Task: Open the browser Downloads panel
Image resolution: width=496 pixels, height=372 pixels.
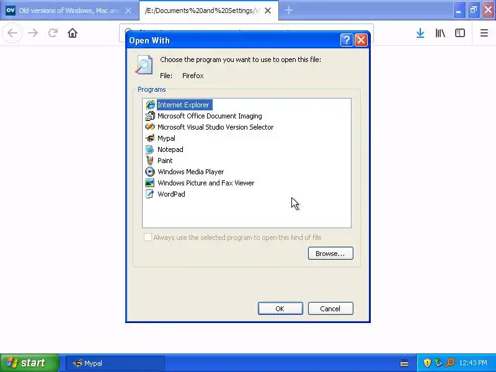Action: click(x=420, y=33)
